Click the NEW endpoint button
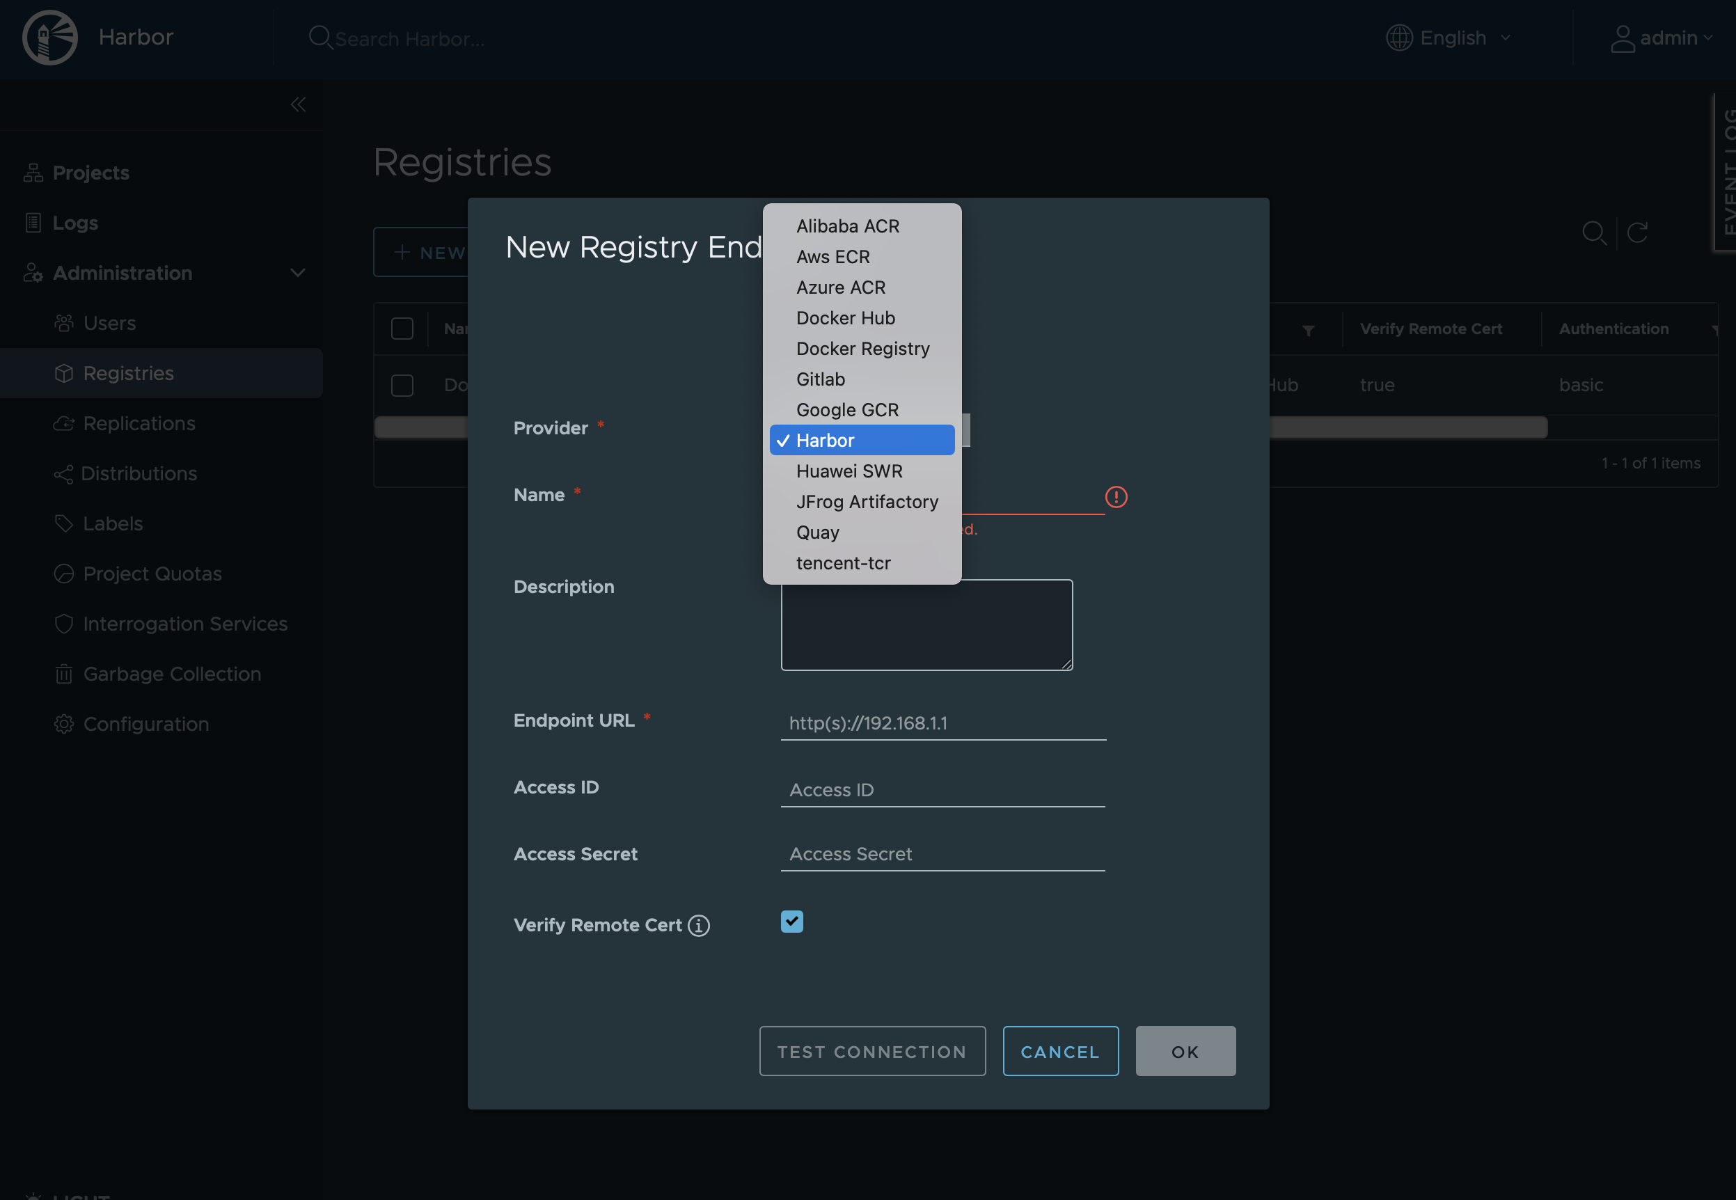The width and height of the screenshot is (1736, 1200). pos(421,253)
